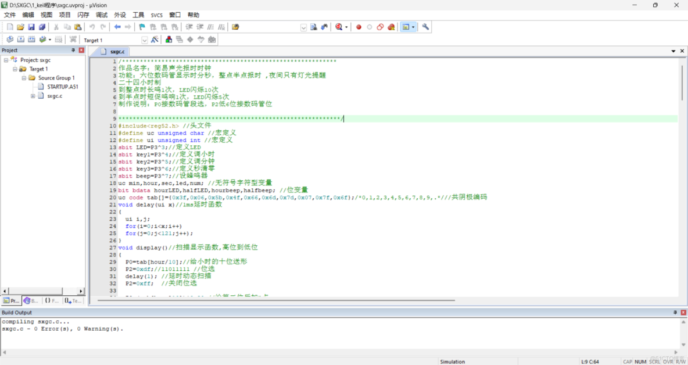Switch to the Books tab in Project panel

[x=31, y=300]
